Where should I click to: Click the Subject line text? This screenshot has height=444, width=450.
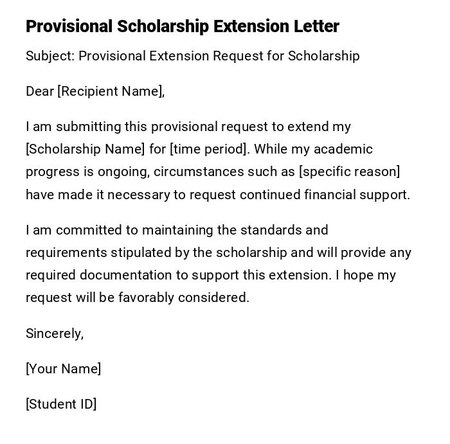pyautogui.click(x=192, y=56)
